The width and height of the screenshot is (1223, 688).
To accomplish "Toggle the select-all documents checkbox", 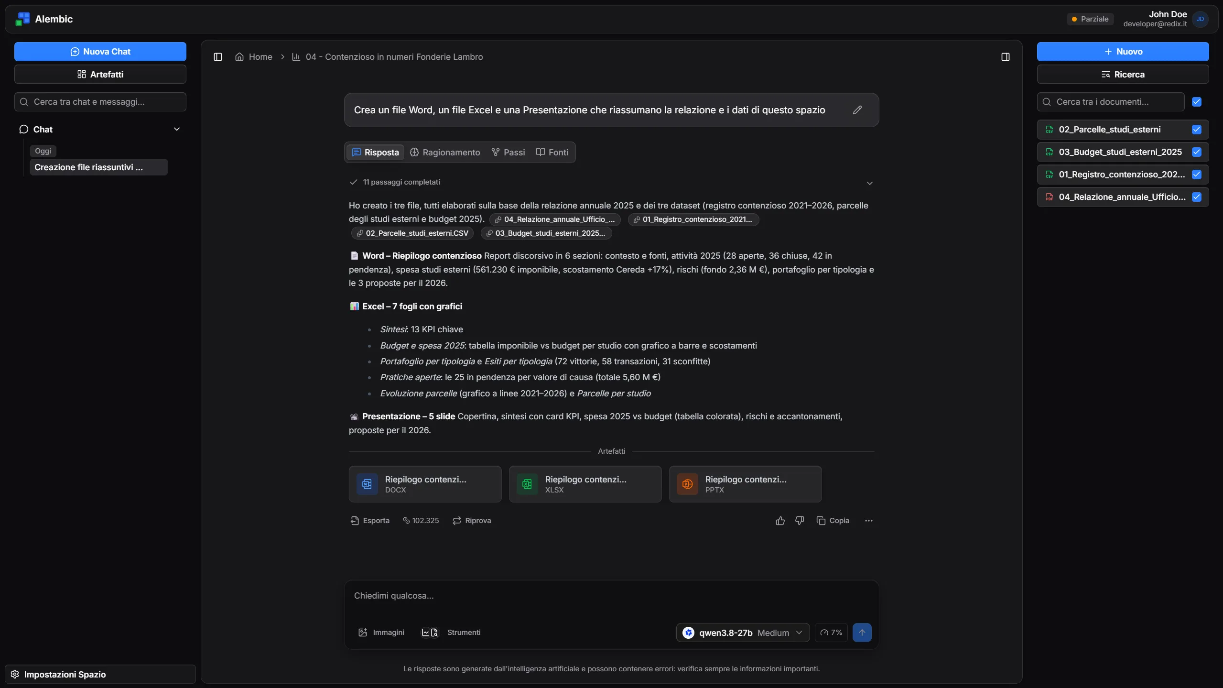I will coord(1197,102).
